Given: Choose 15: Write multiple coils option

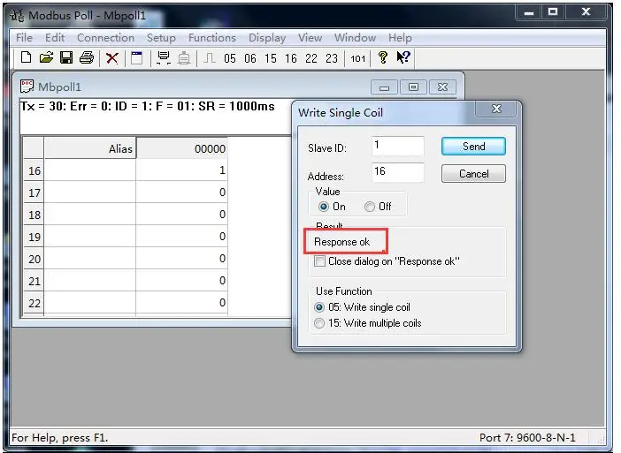Looking at the screenshot, I should click(319, 323).
